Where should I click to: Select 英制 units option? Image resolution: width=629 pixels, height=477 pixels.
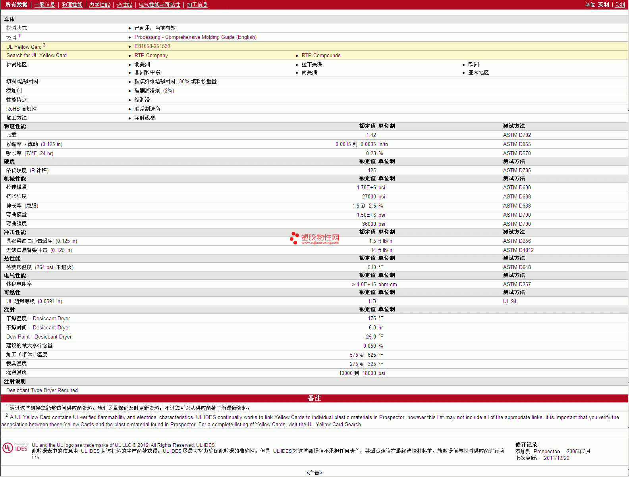(x=603, y=5)
